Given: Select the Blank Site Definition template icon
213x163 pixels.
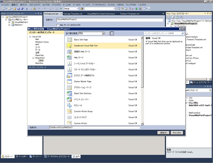Looking at the screenshot, I should click(69, 93).
